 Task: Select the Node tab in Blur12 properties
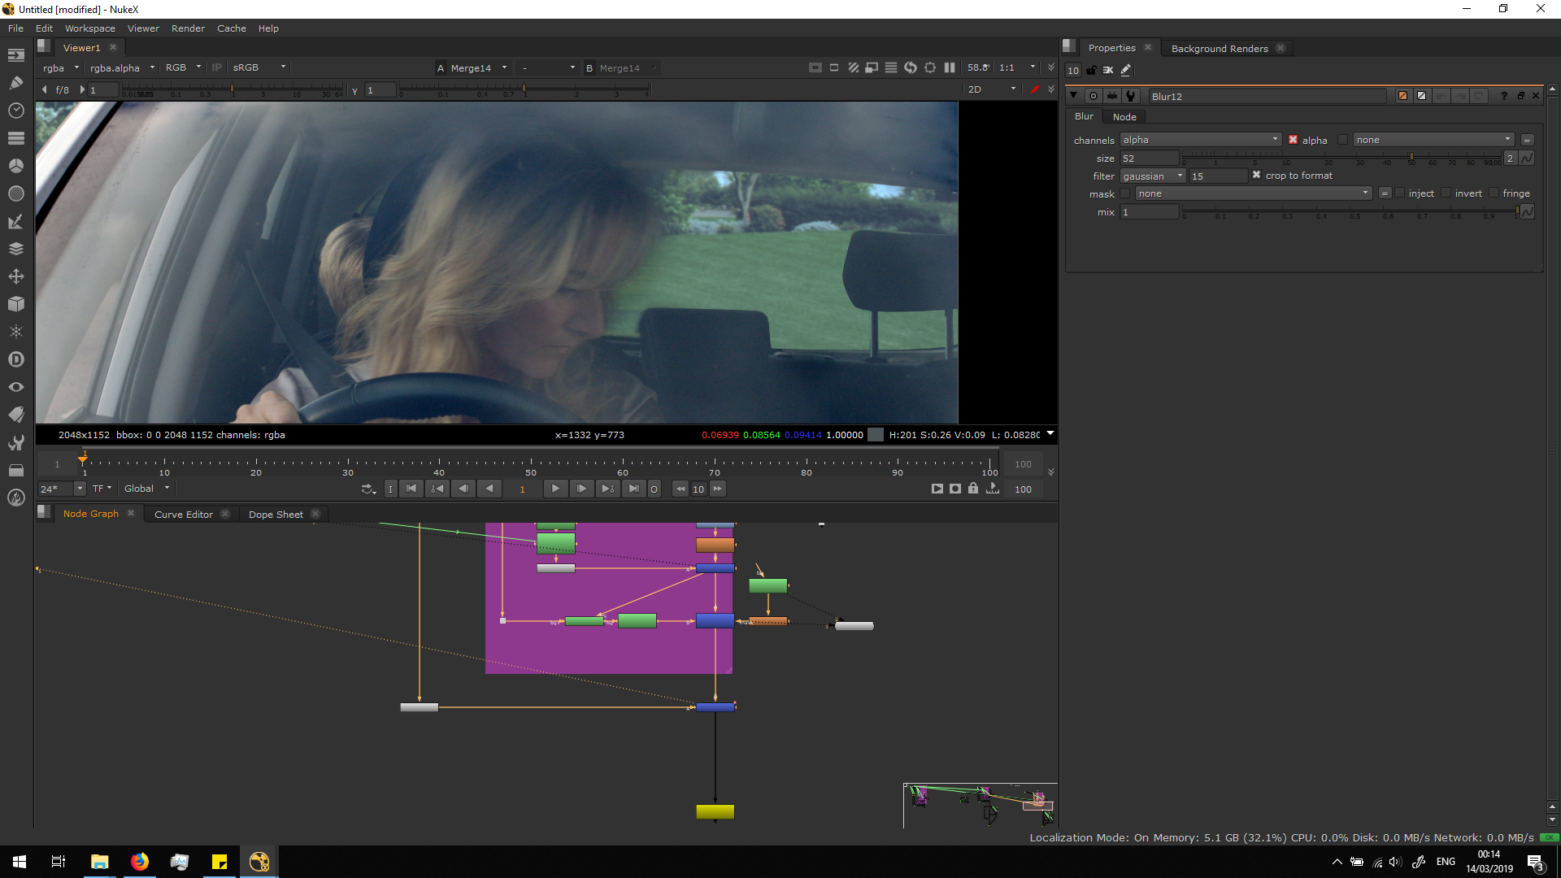click(x=1124, y=117)
